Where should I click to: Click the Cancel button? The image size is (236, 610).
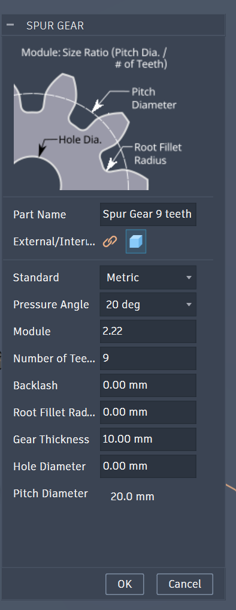click(x=184, y=584)
